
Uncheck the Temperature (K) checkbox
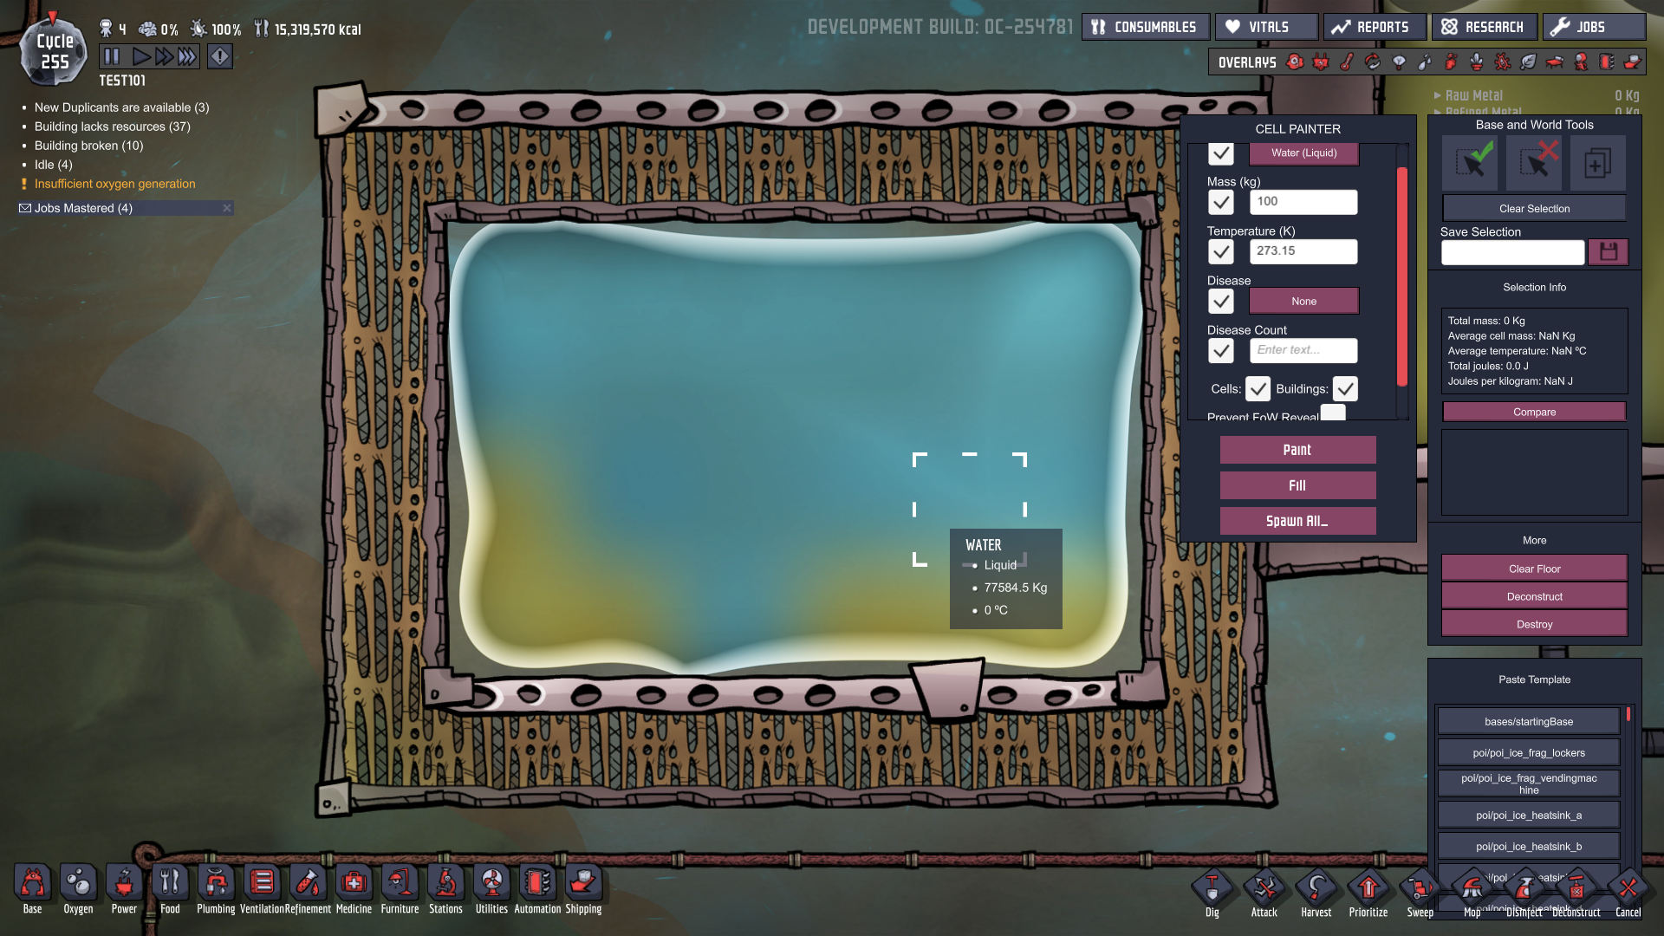point(1221,251)
